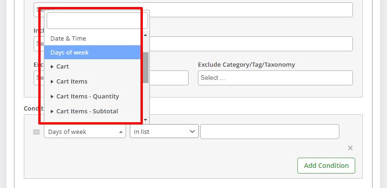Click the condition value input field
Viewport: 387px width, 188px height.
(x=269, y=132)
